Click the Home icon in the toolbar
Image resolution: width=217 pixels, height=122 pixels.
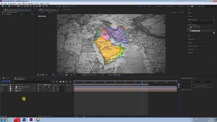point(3,6)
